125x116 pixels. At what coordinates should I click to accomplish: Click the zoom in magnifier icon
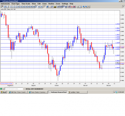[83, 7]
